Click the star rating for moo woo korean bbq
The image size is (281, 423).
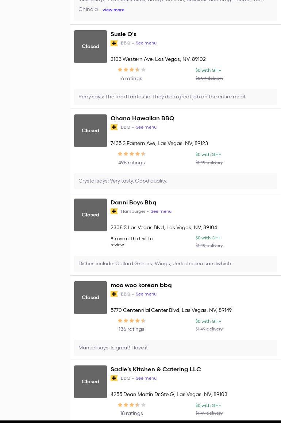131,321
